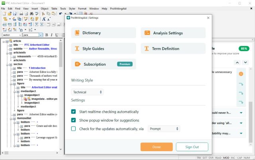The height and width of the screenshot is (160, 255).
Task: Uncheck Start realtime checking automatically
Action: (x=73, y=111)
